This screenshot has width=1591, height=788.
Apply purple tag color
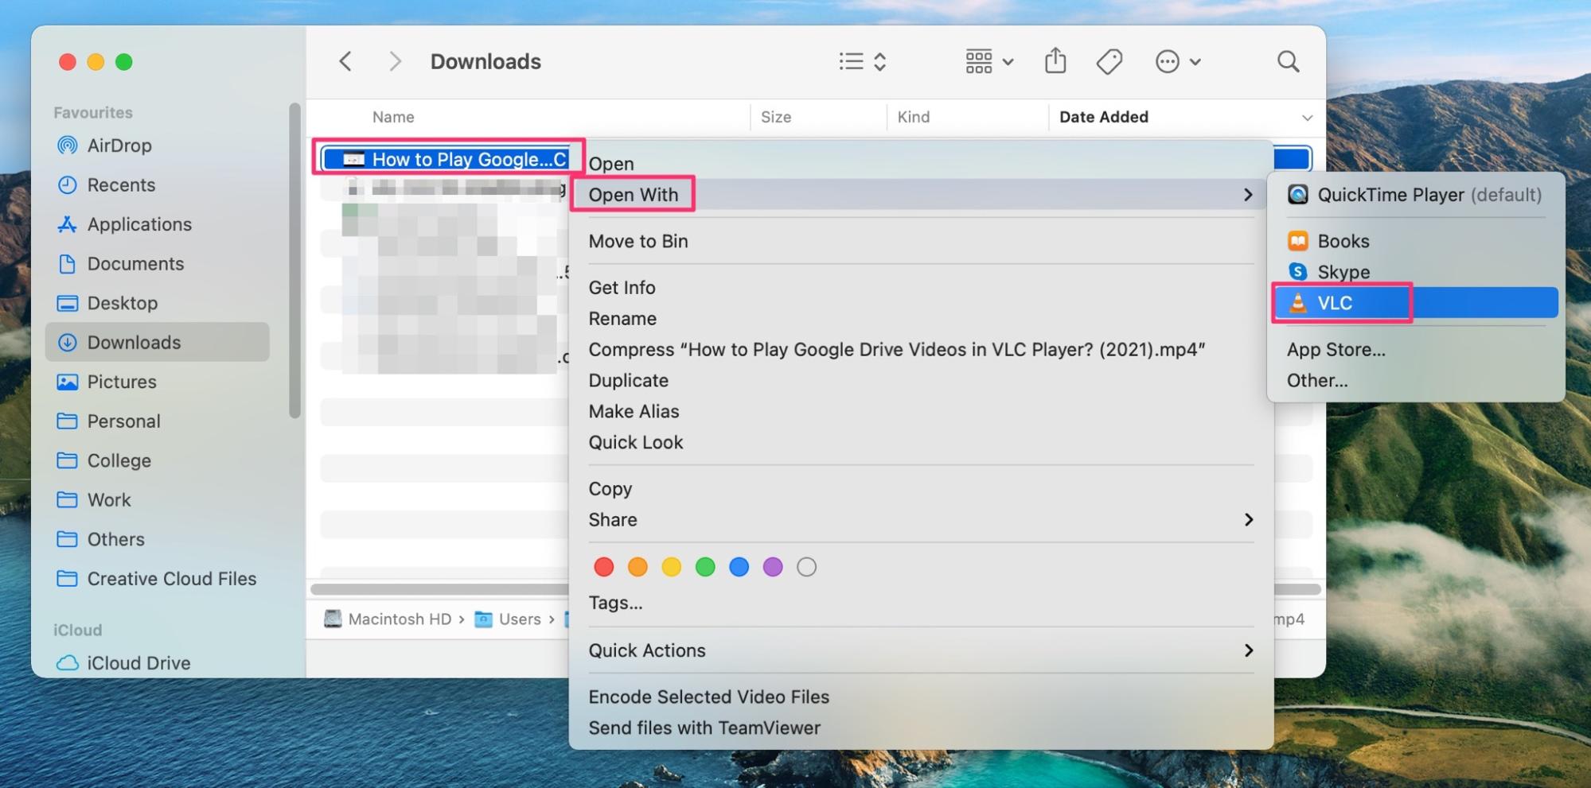coord(773,567)
